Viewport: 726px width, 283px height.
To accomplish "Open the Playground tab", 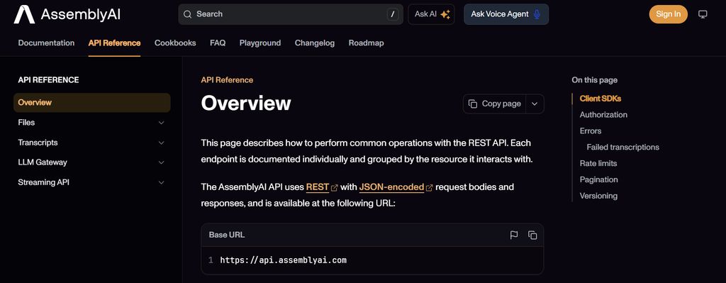I will click(260, 43).
